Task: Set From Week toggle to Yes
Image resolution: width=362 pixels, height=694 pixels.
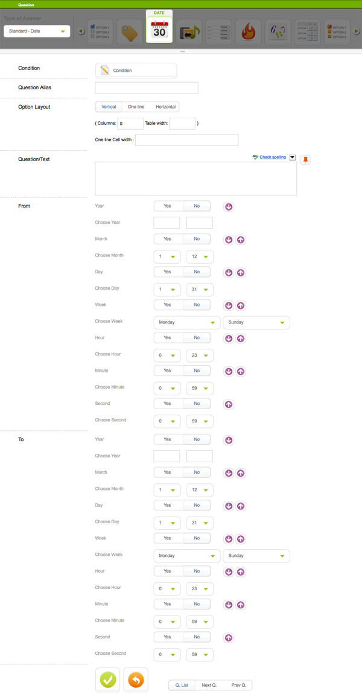Action: 168,305
